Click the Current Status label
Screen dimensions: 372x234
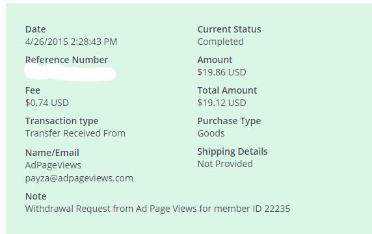tap(229, 29)
